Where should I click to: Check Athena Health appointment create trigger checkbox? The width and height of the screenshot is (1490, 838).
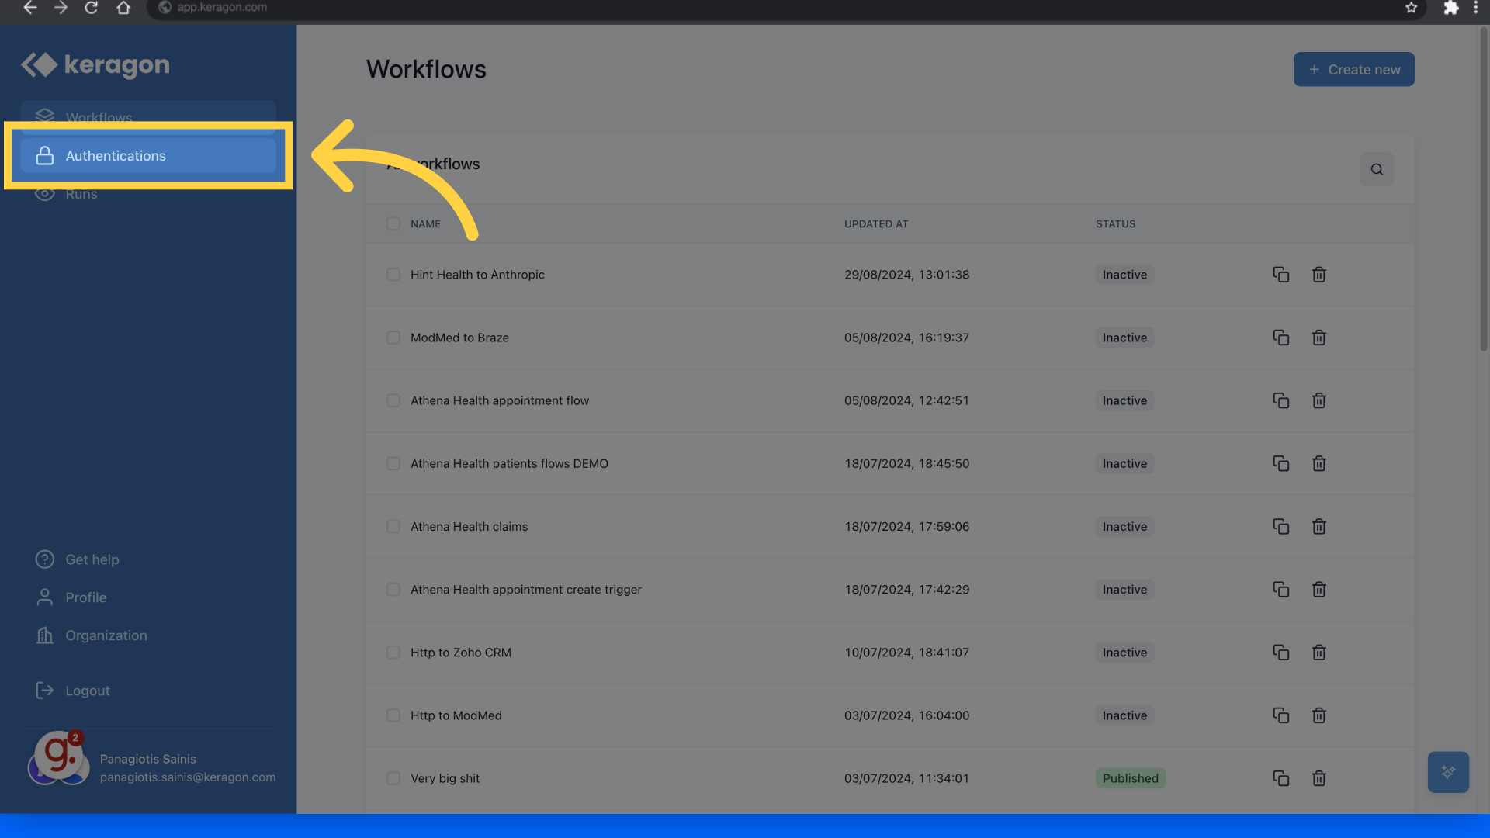point(393,590)
